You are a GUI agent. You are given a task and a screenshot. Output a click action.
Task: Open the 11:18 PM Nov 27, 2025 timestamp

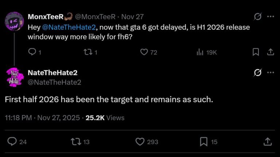point(42,118)
